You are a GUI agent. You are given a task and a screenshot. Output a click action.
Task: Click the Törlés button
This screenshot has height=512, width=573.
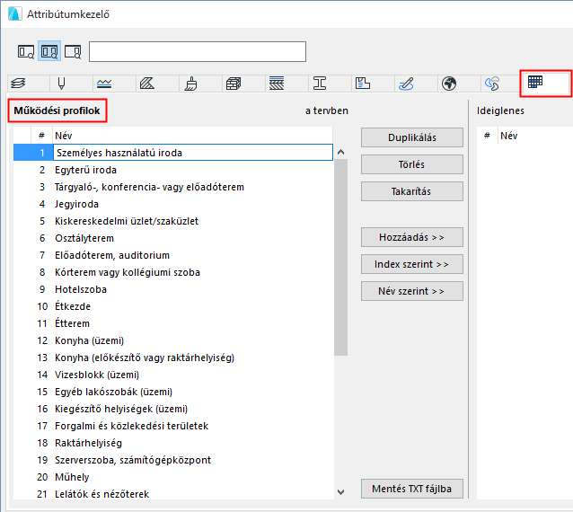[x=412, y=164]
